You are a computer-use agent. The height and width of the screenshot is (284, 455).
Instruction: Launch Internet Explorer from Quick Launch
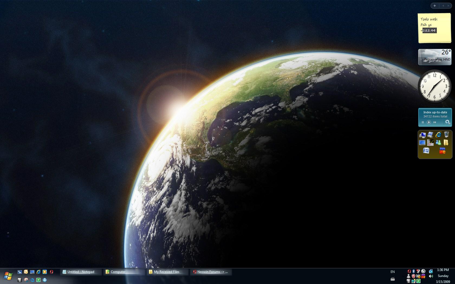coord(38,272)
